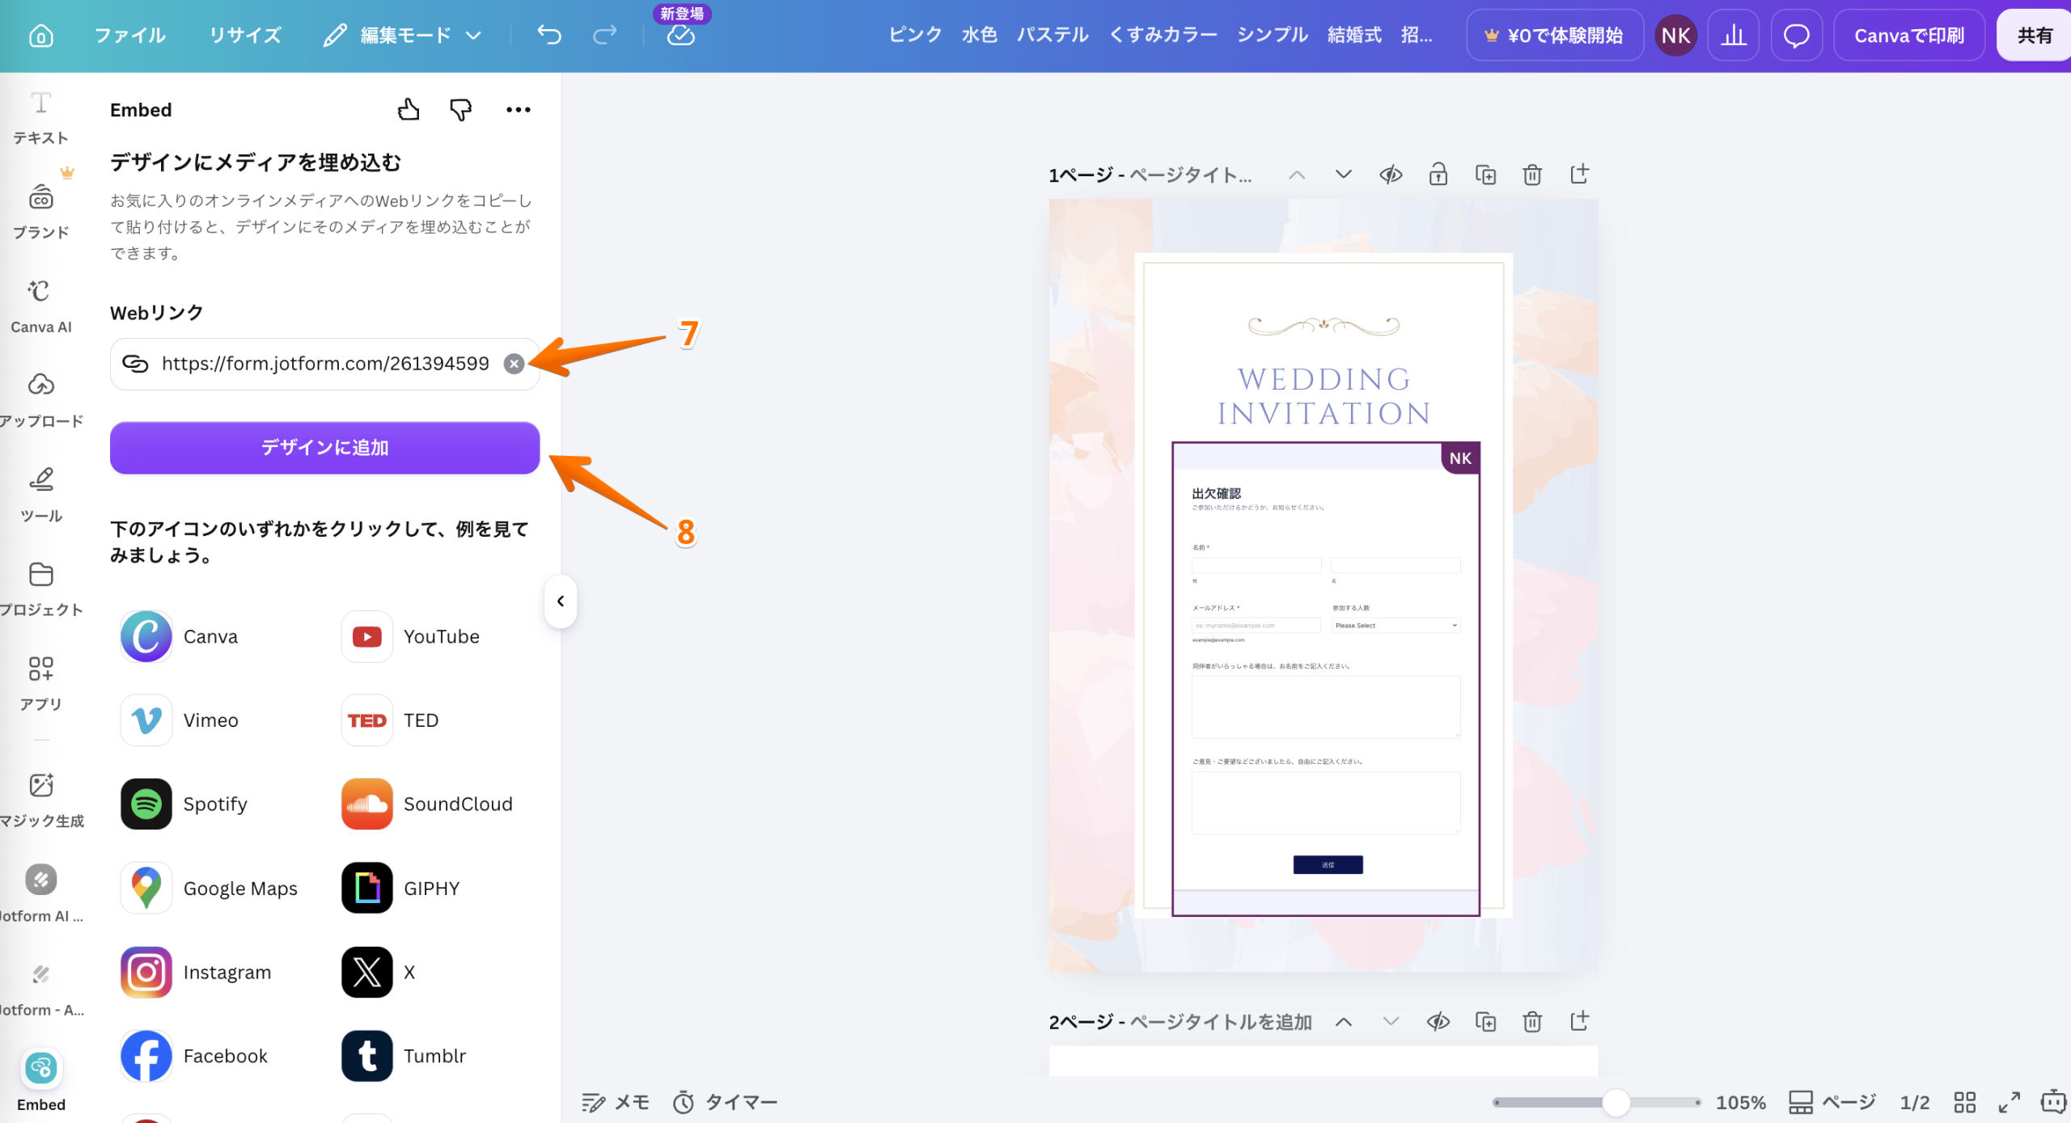Open the ツール sidebar panel
This screenshot has height=1123, width=2071.
point(40,495)
